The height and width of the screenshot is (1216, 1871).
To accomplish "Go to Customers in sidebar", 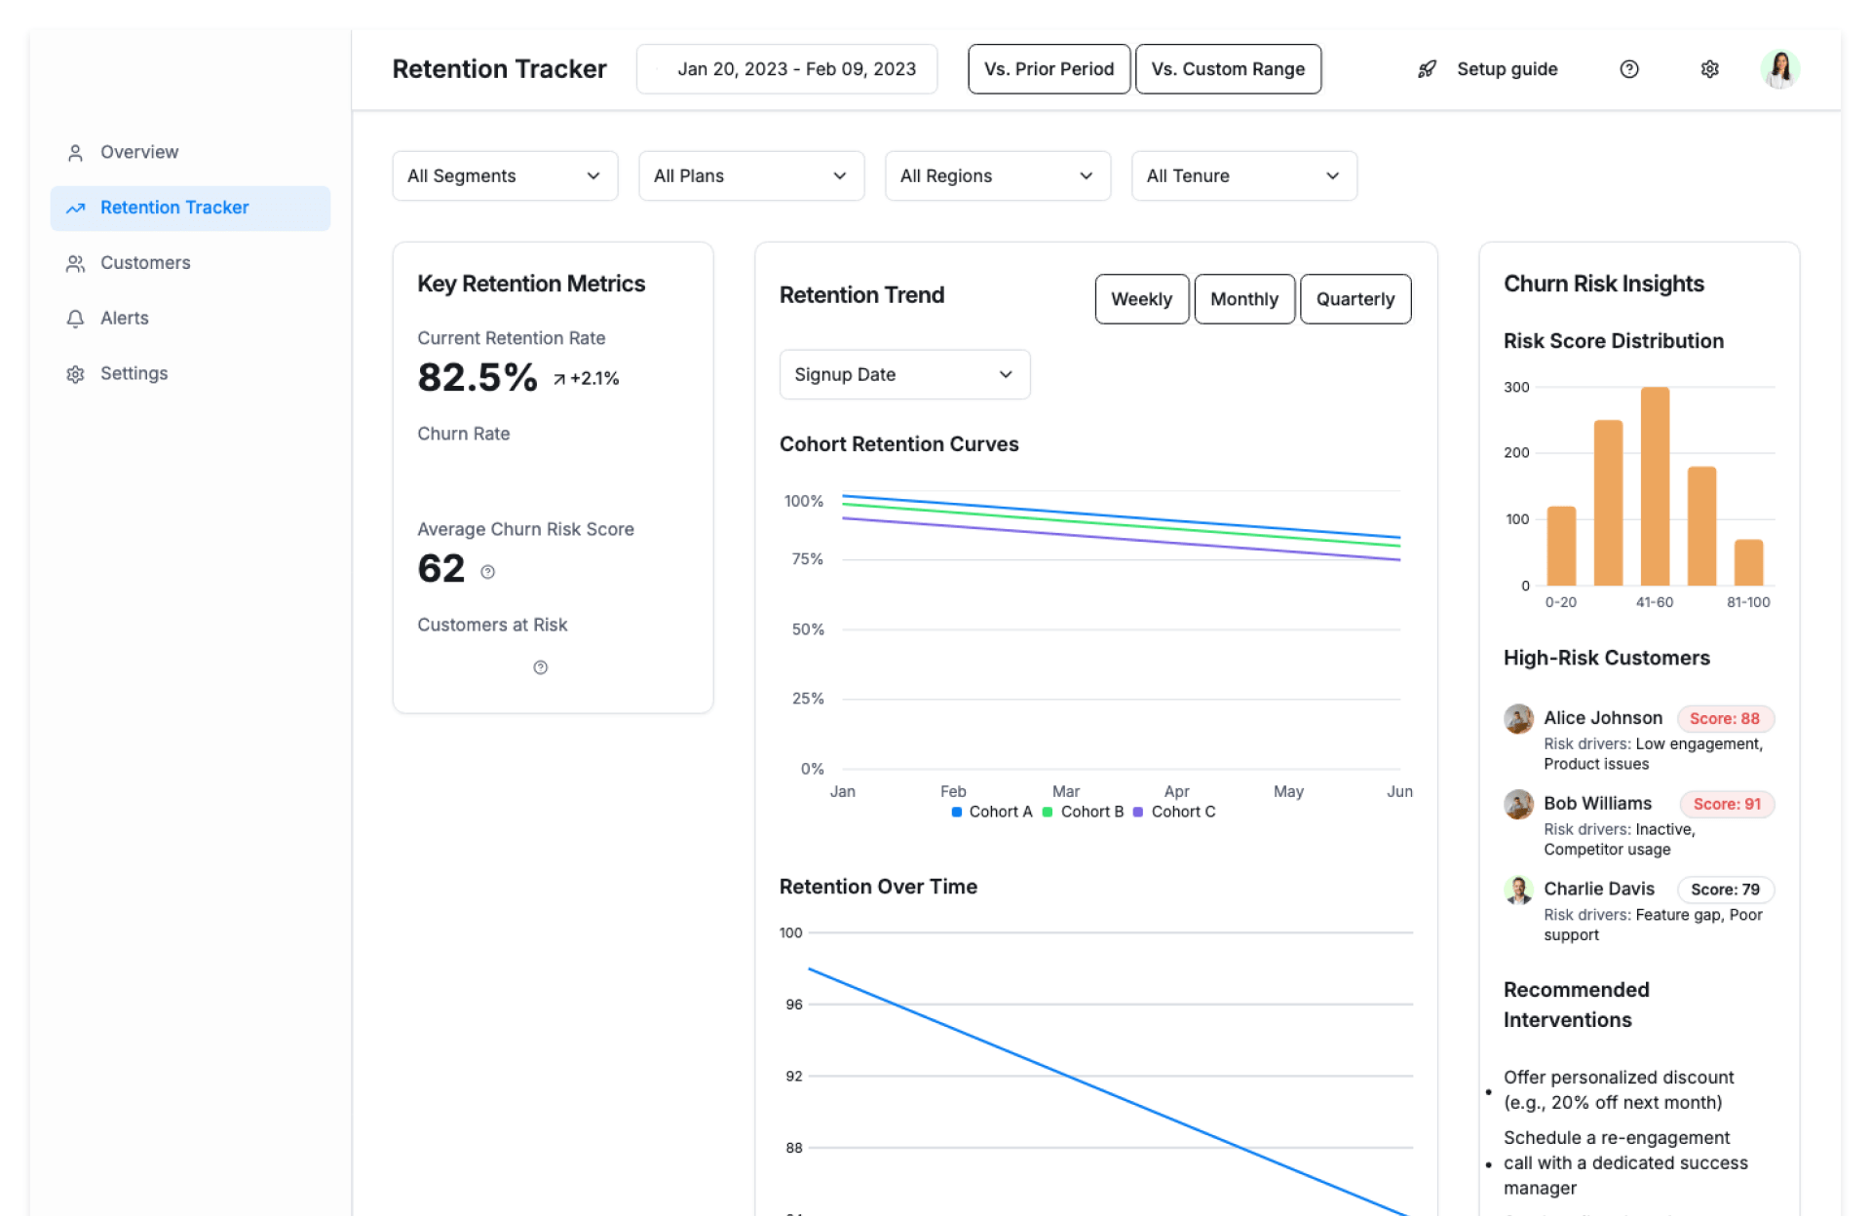I will 145,263.
